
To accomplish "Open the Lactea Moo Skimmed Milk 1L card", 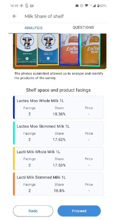I will (x=58, y=133).
